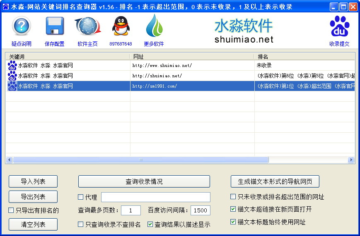The image size is (360, 236).
Task: Enable the 代理 proxy checkbox
Action: (x=81, y=197)
